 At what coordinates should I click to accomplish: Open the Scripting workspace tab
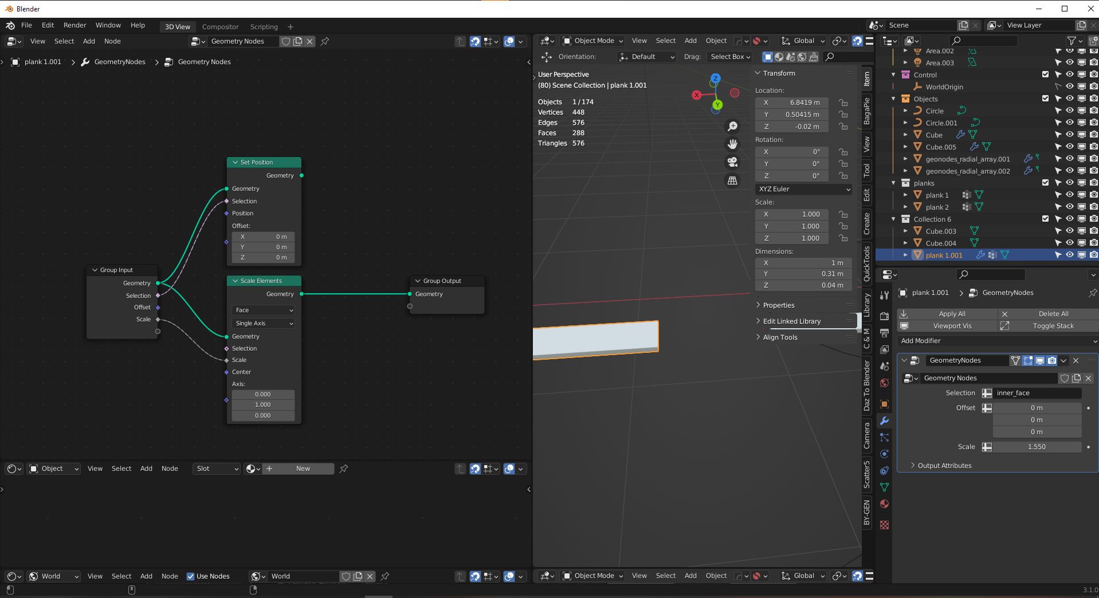click(264, 26)
